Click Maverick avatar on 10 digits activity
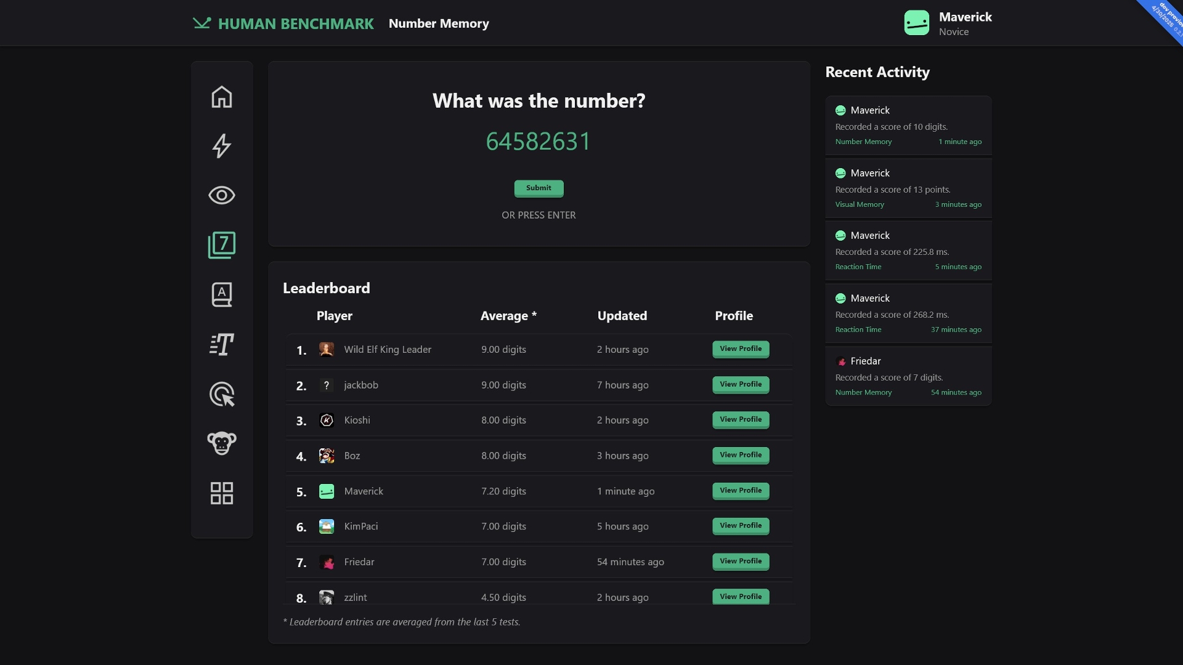 (840, 111)
